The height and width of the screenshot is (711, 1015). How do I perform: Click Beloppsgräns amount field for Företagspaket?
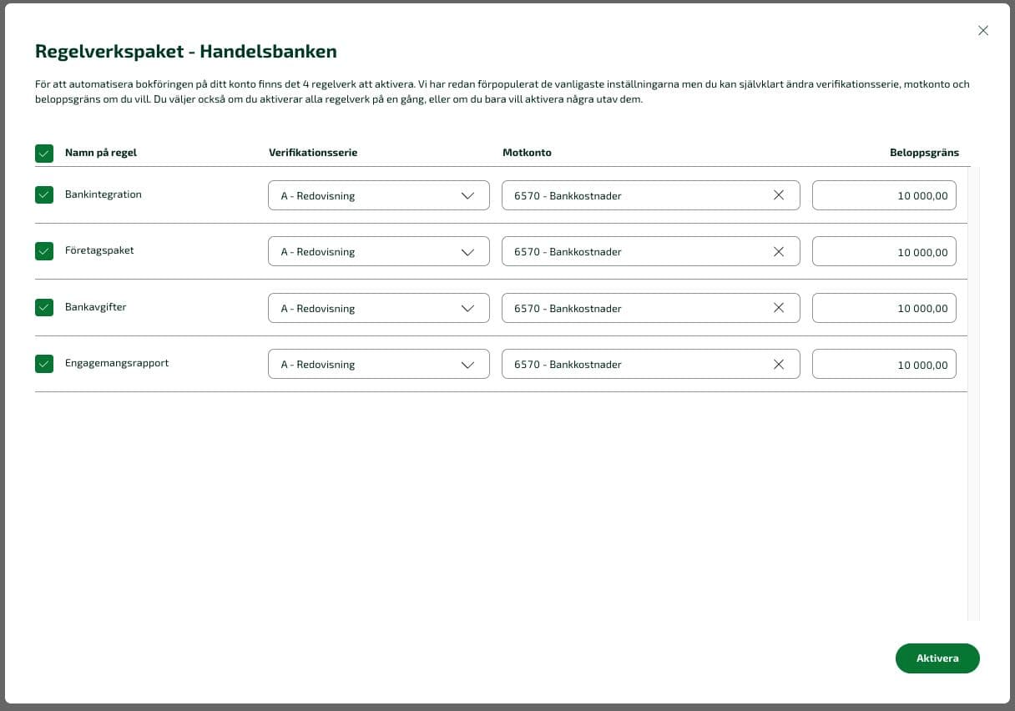click(884, 251)
